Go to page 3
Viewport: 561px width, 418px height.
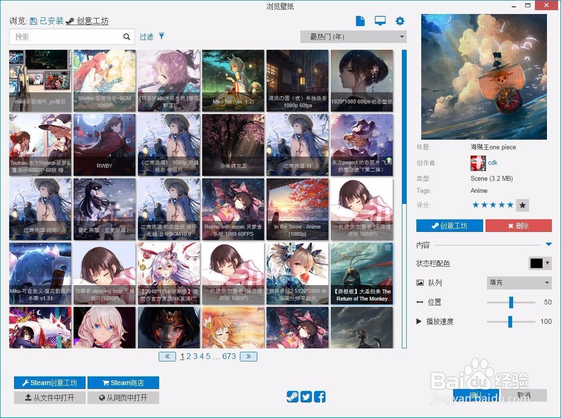tap(195, 356)
